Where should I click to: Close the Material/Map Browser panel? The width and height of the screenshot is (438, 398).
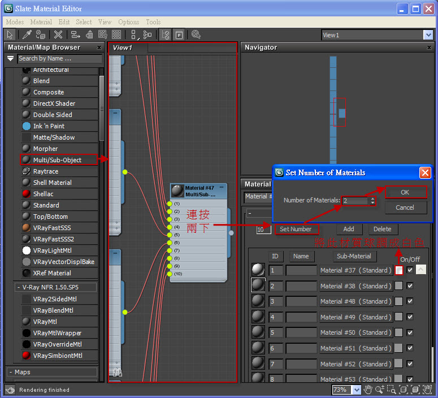[x=99, y=47]
